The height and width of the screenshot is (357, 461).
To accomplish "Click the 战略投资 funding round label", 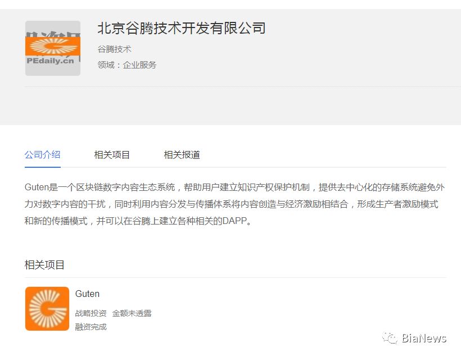I will (91, 313).
